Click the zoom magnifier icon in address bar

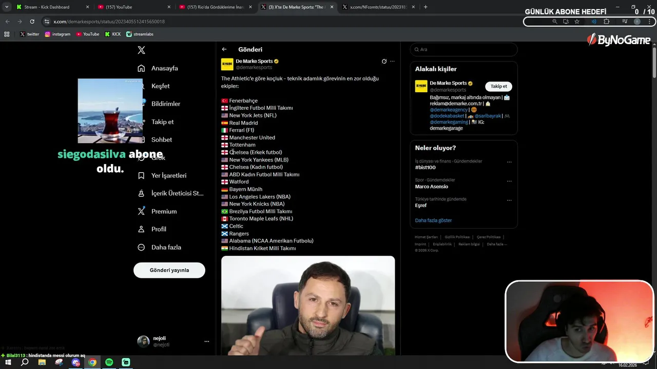click(555, 22)
